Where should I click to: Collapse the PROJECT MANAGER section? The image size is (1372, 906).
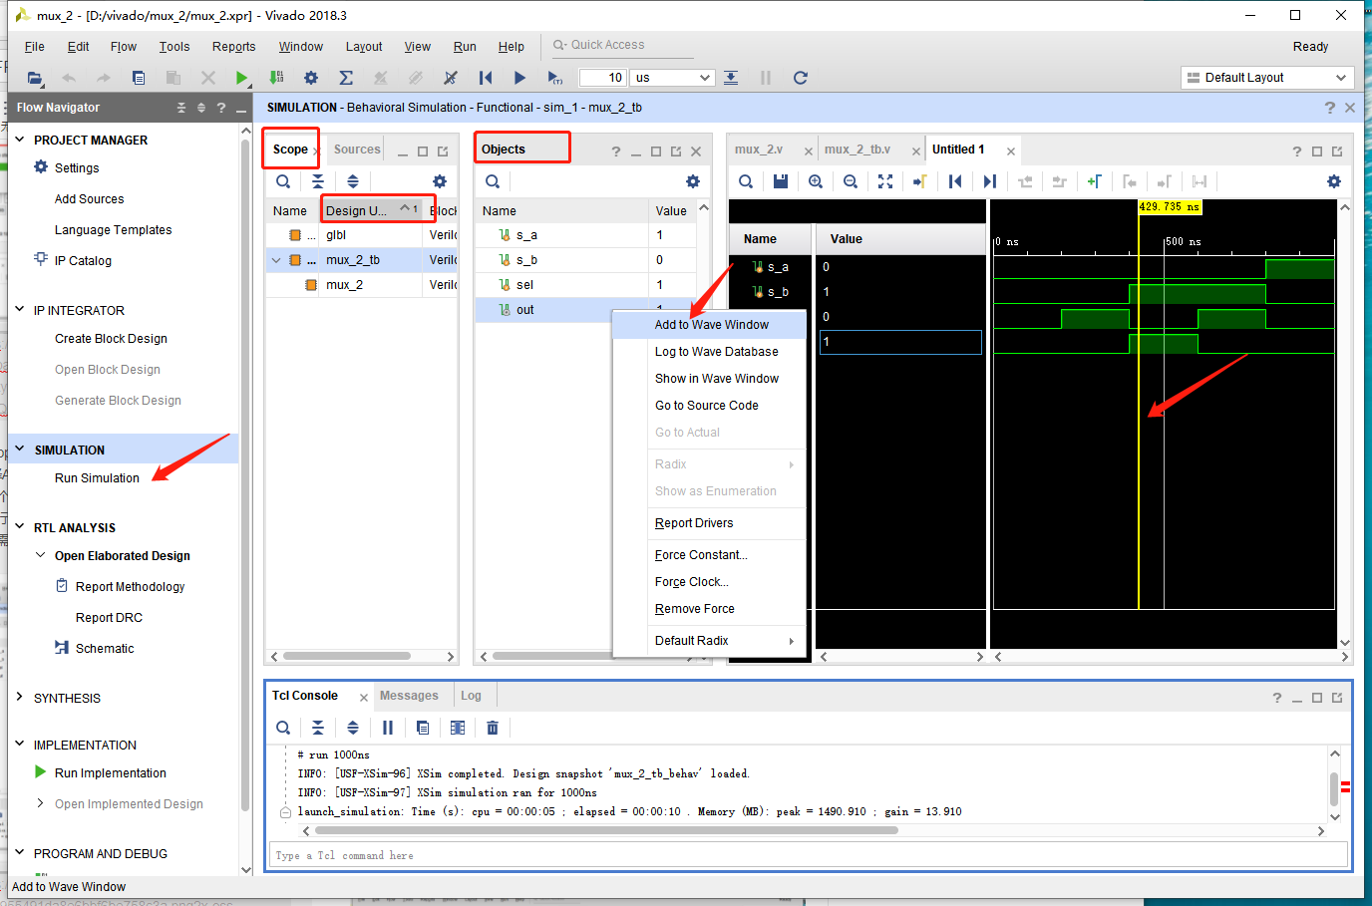coord(19,140)
